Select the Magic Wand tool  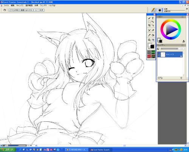153,25
